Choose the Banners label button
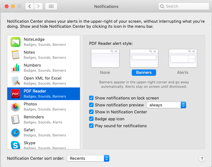The image size is (212, 167). (x=144, y=73)
